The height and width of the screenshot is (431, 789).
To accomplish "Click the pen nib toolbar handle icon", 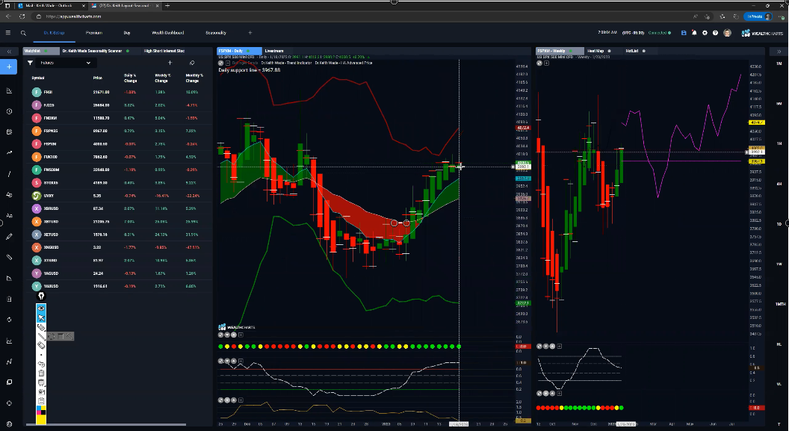I will pos(41,297).
